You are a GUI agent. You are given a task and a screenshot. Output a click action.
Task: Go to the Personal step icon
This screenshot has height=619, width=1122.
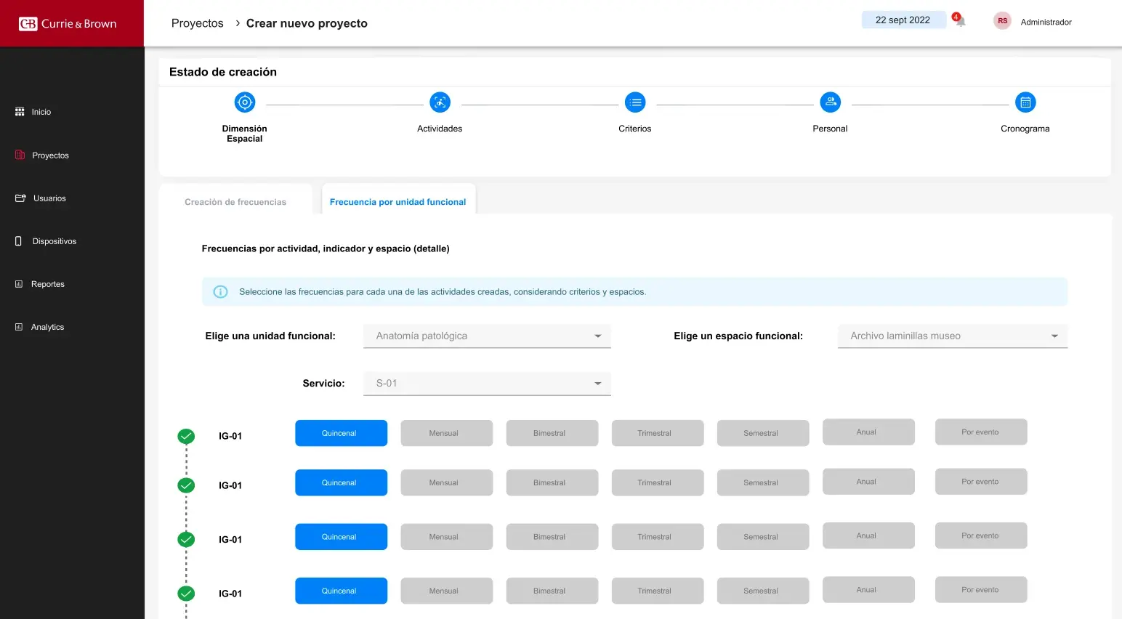click(830, 102)
